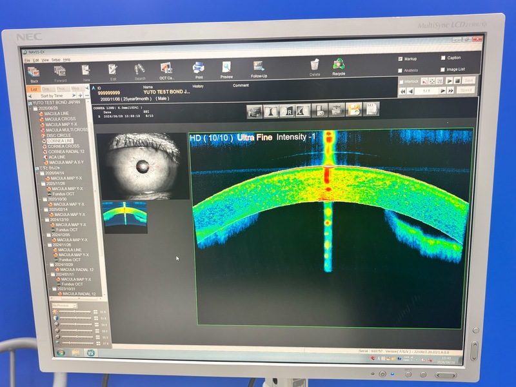
Task: Select the right eye R icon
Action: 286,111
